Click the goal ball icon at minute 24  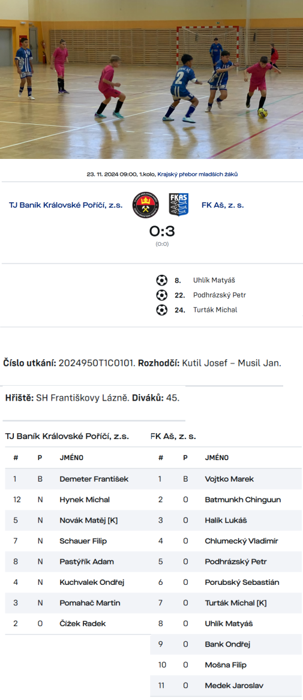point(161,310)
